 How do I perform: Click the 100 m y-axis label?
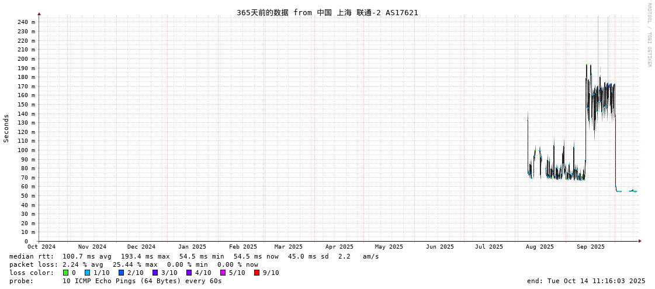[26, 150]
